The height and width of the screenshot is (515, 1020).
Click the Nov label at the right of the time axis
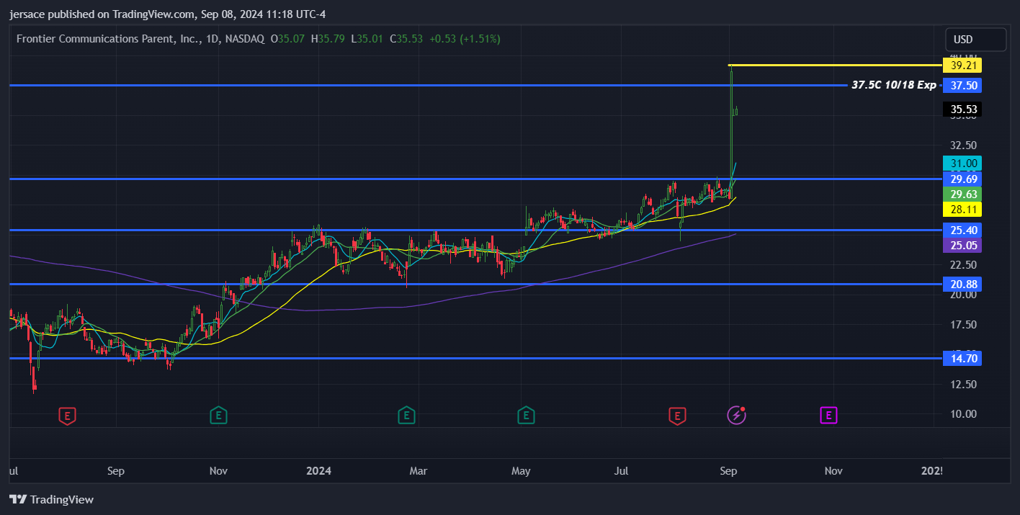(x=833, y=471)
